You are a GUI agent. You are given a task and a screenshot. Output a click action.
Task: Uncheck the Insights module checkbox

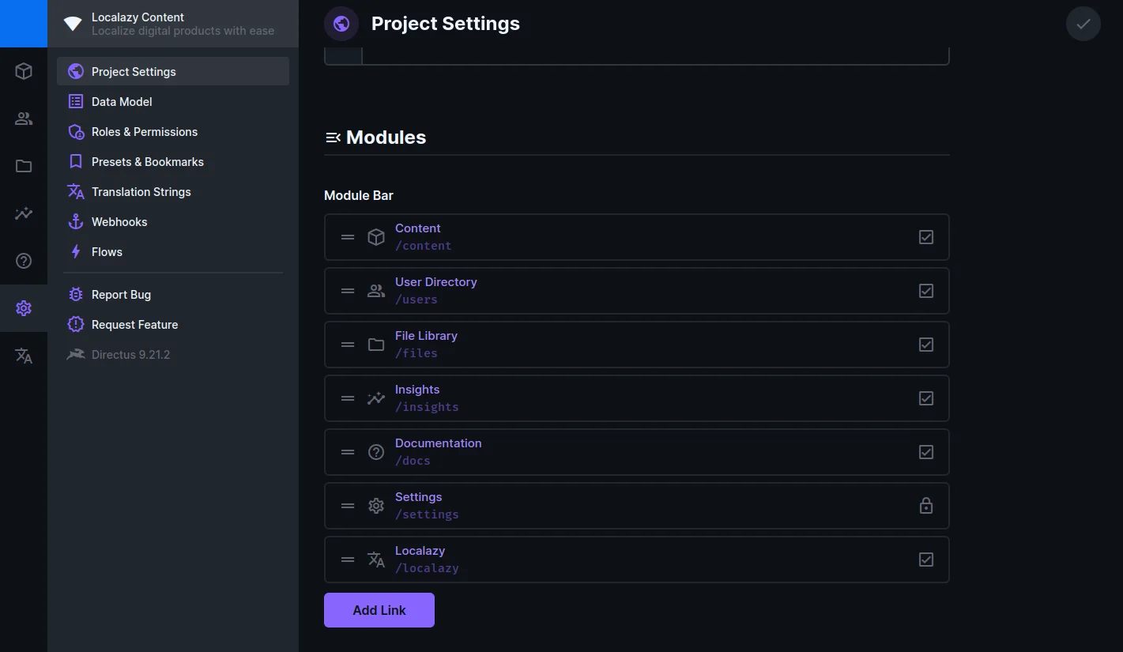click(x=926, y=398)
